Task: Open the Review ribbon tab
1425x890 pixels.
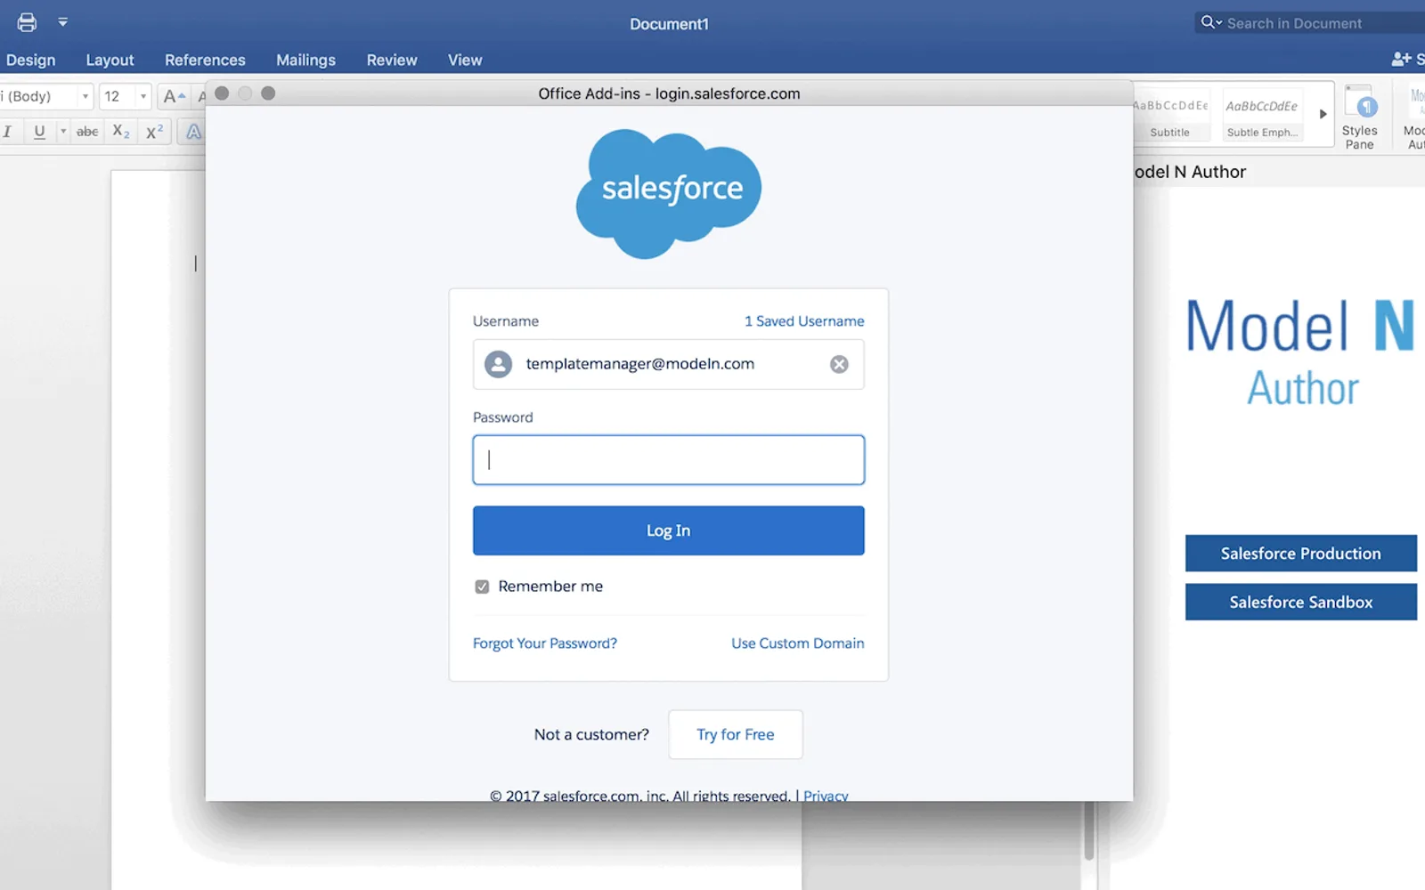Action: (392, 60)
